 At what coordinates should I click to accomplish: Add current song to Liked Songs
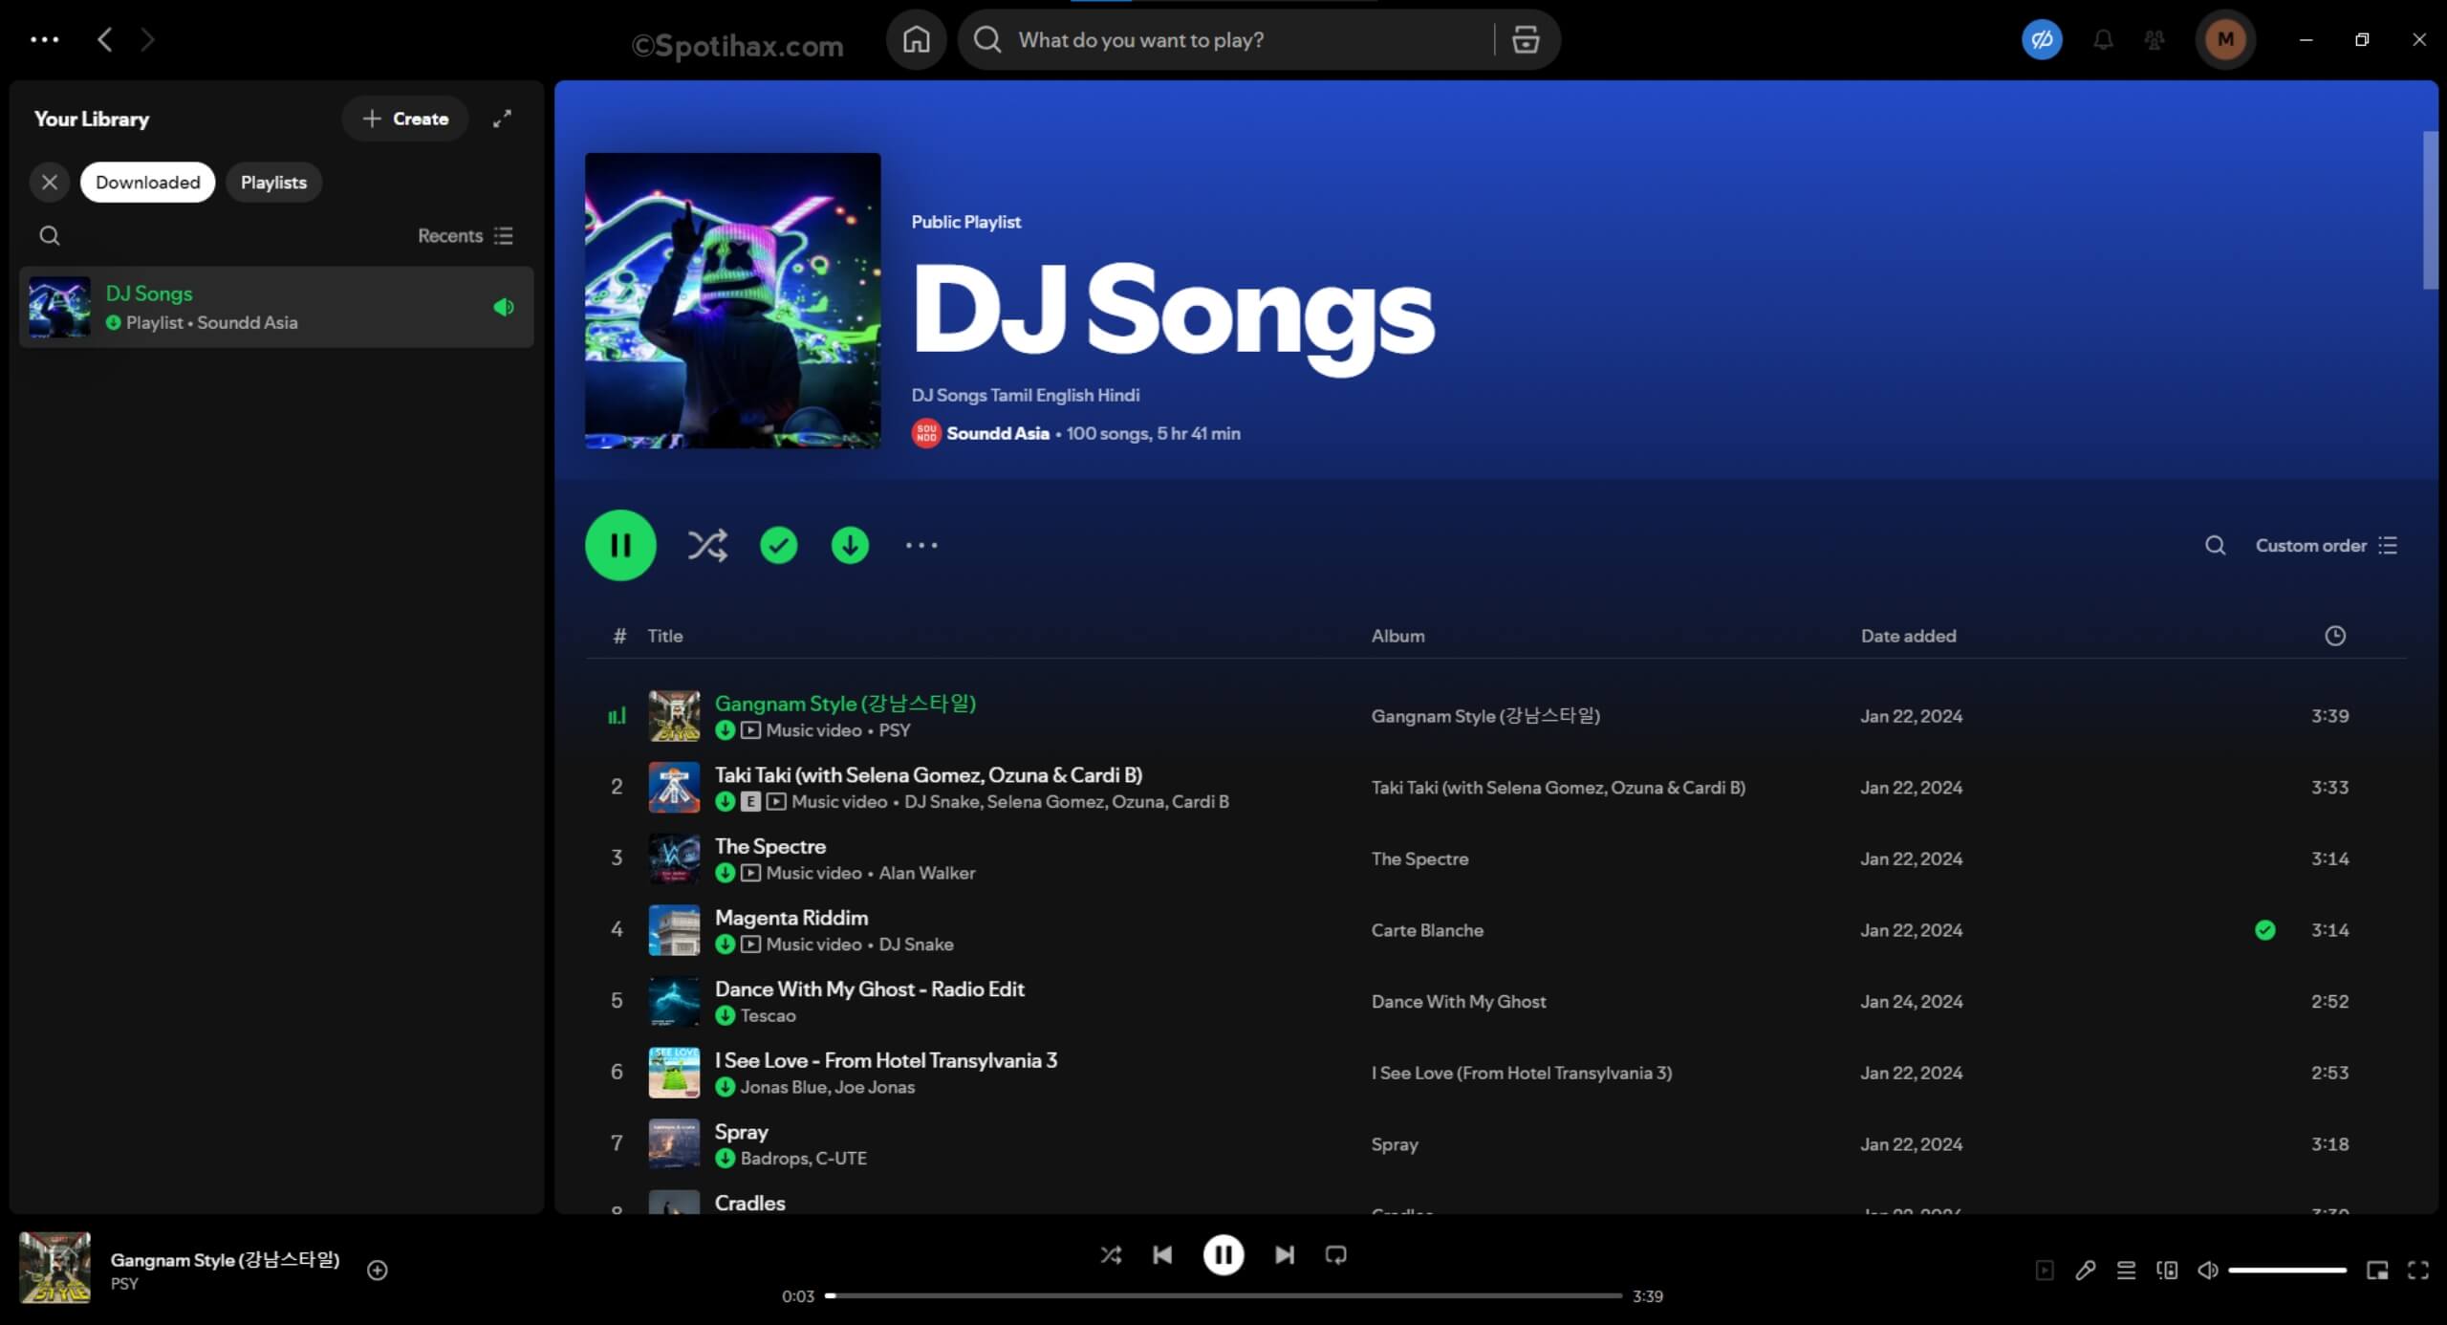tap(378, 1271)
